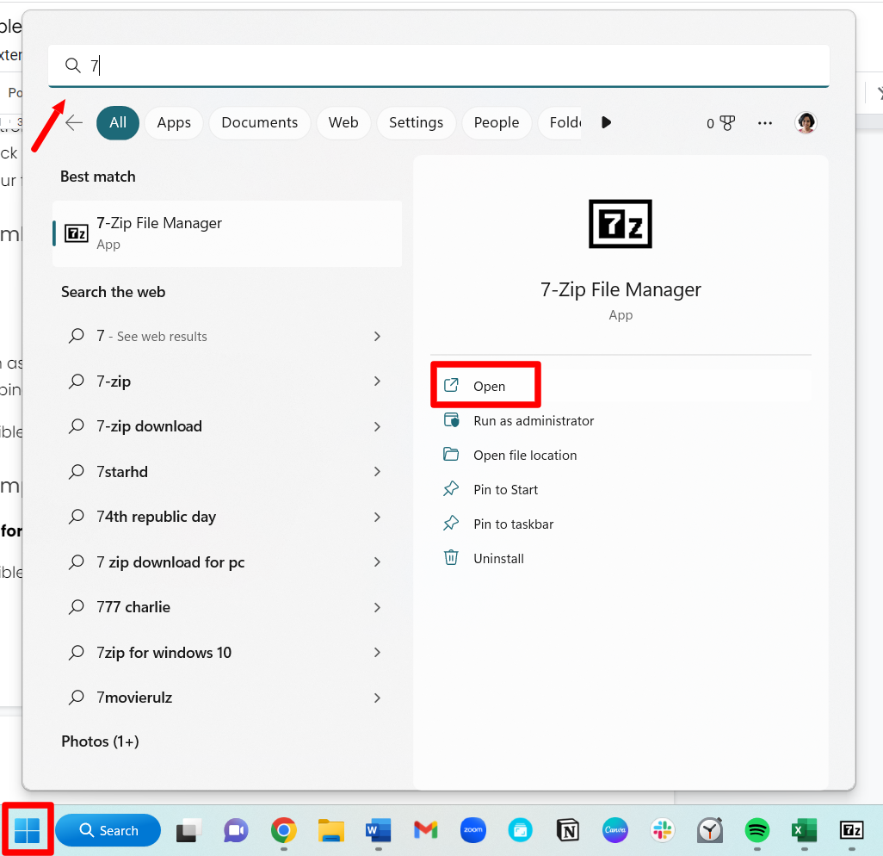Select the 7movierulz web suggestion
Screen dimensions: 883x856
227,698
